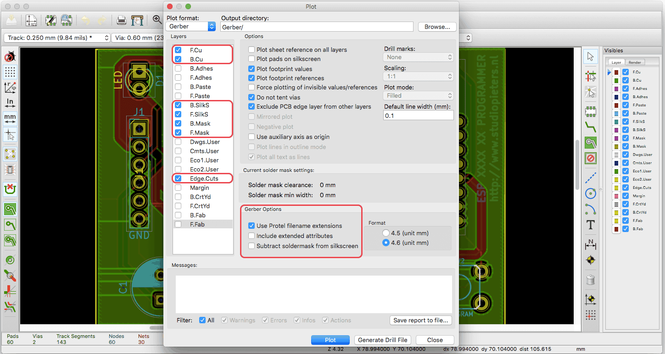Image resolution: width=665 pixels, height=354 pixels.
Task: Select add dimension tool
Action: 591,244
